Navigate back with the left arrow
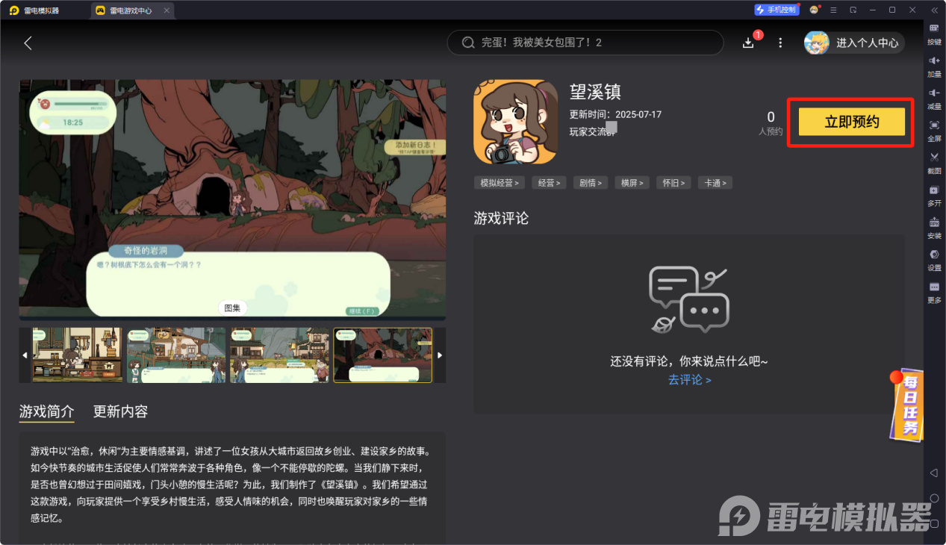 [28, 43]
